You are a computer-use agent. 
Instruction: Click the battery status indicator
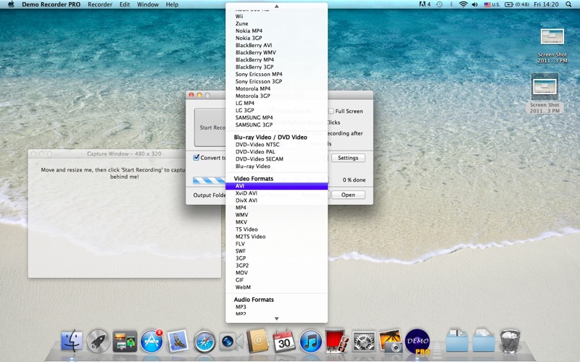click(516, 4)
